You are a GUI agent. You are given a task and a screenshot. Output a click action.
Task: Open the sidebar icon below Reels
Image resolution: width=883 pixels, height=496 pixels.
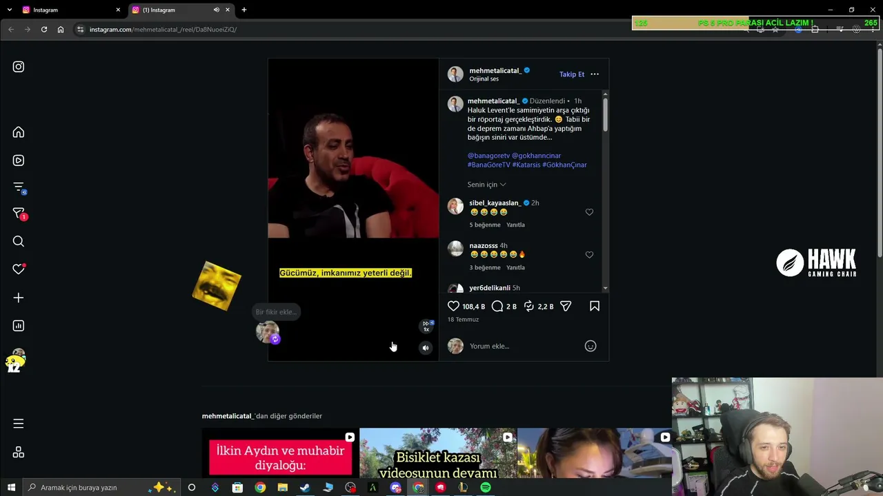19,187
